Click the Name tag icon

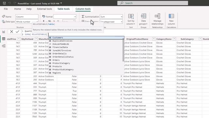4,16
